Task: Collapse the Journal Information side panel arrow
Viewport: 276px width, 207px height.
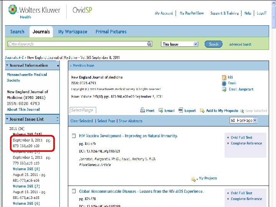Action: (58, 66)
